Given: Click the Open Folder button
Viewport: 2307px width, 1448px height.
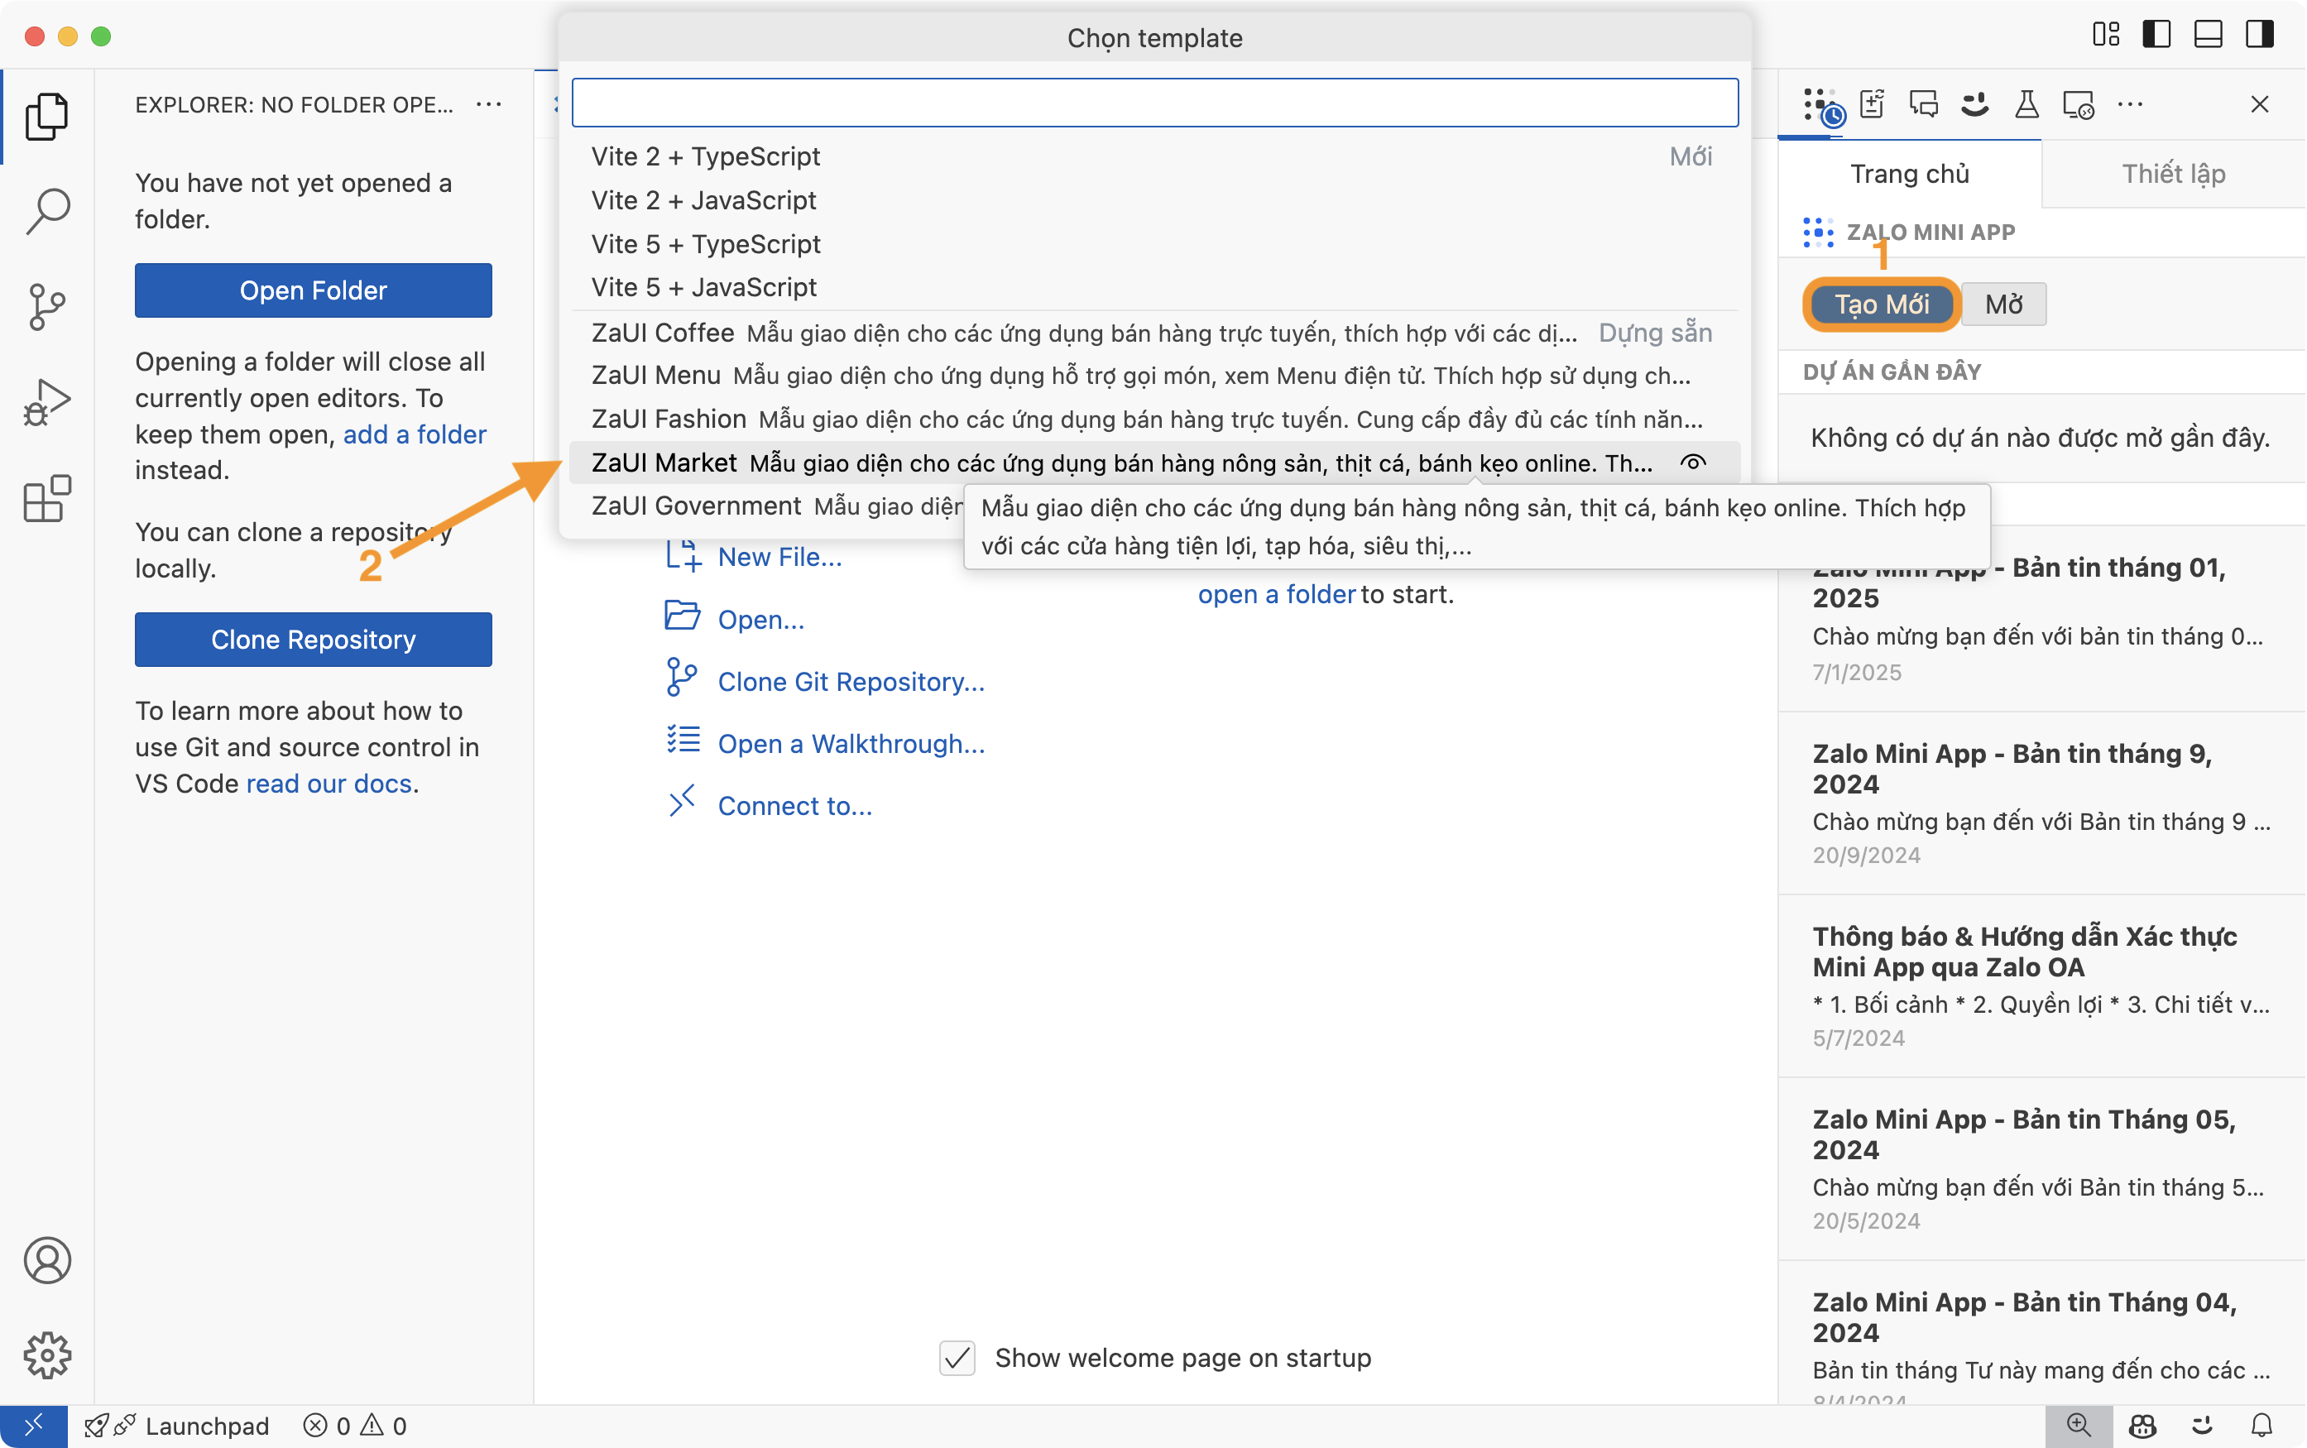Looking at the screenshot, I should tap(313, 290).
